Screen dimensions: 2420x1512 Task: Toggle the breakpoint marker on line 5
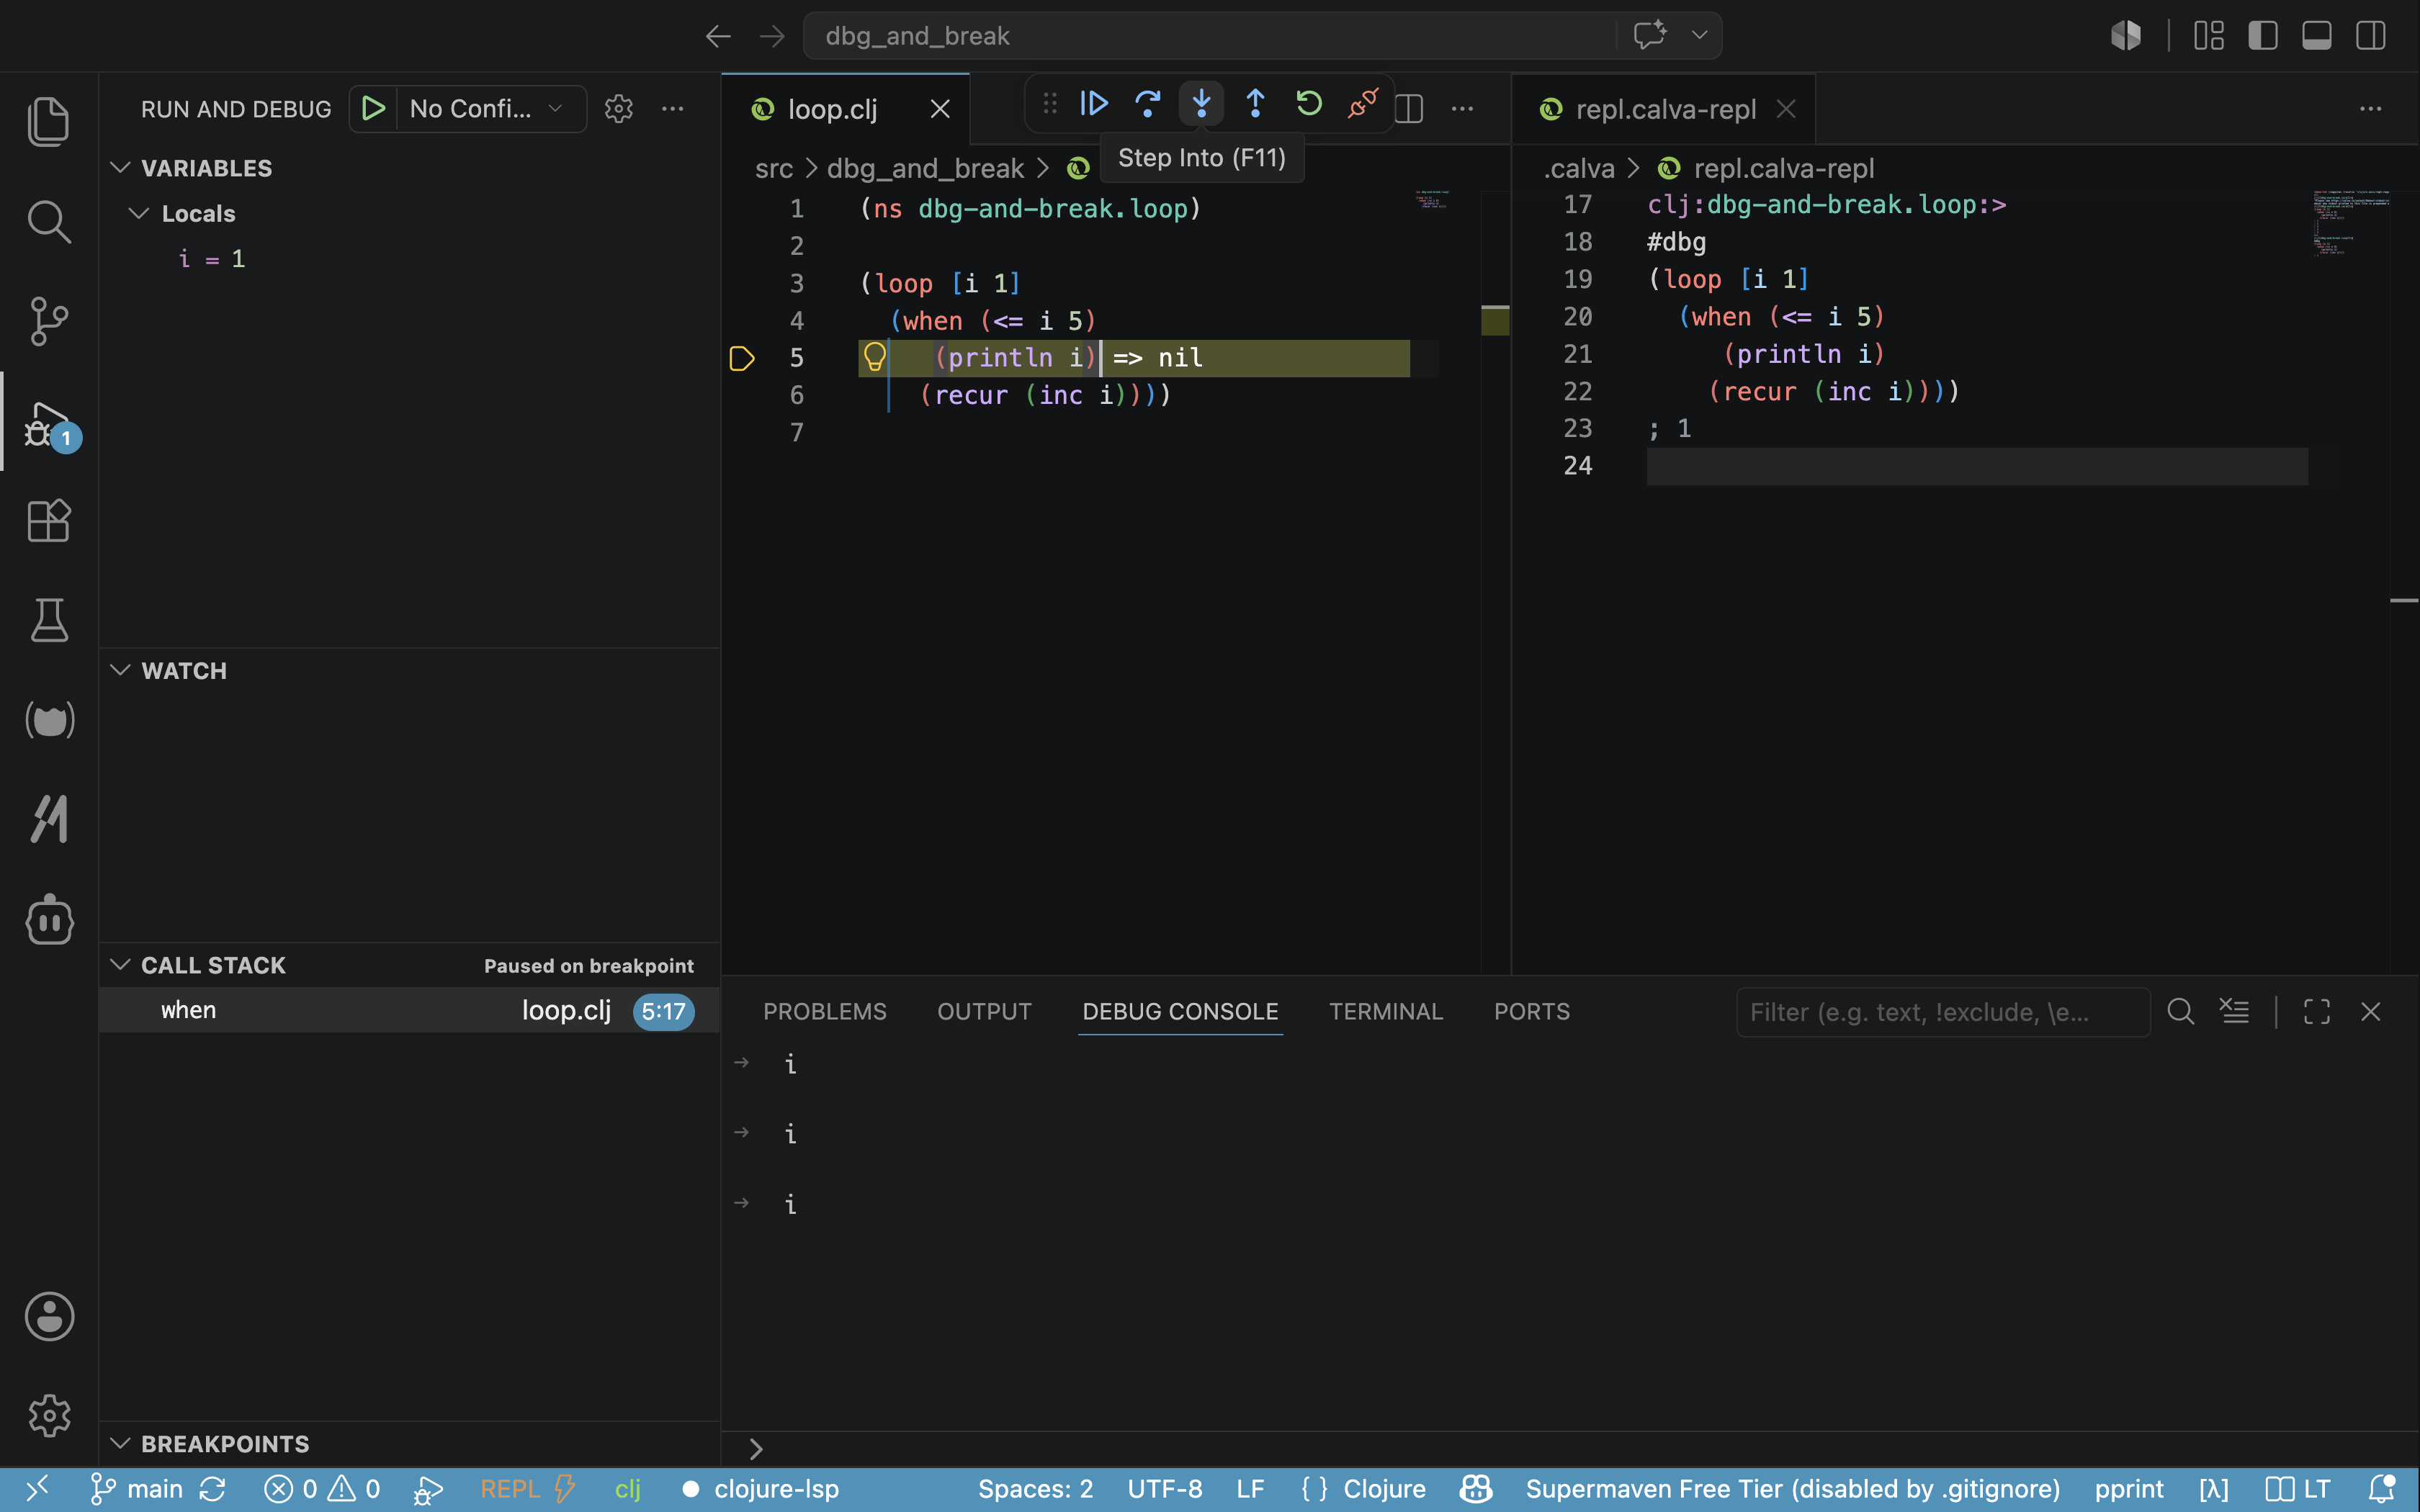point(742,358)
